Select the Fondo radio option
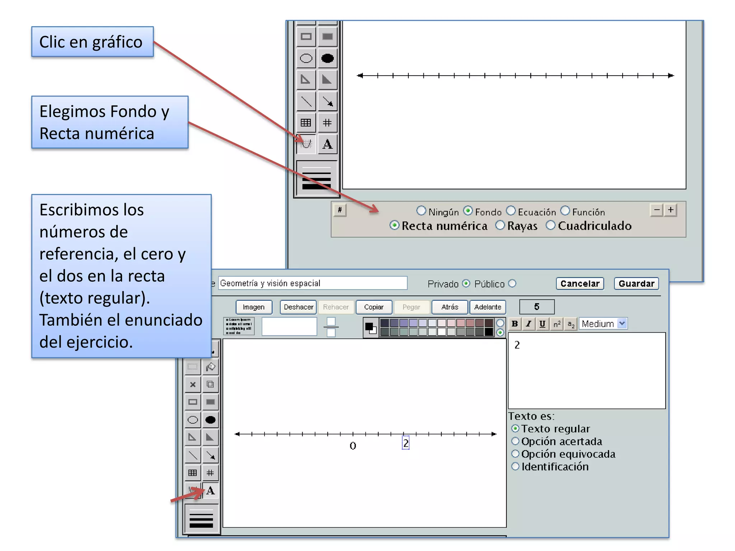735x551 pixels. 468,211
